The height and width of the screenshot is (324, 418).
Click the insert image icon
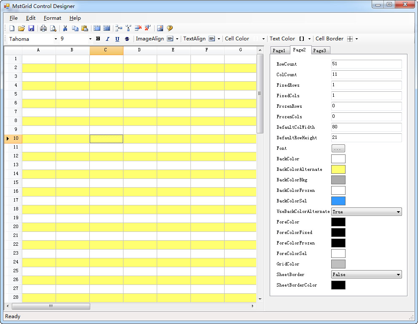[160, 28]
